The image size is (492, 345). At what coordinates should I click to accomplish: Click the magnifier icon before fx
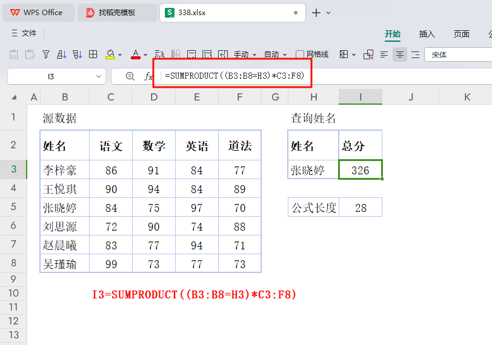point(130,76)
